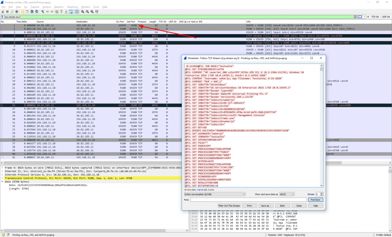This screenshot has width=392, height=237.
Task: Open capture options gear icon
Action: [17, 12]
